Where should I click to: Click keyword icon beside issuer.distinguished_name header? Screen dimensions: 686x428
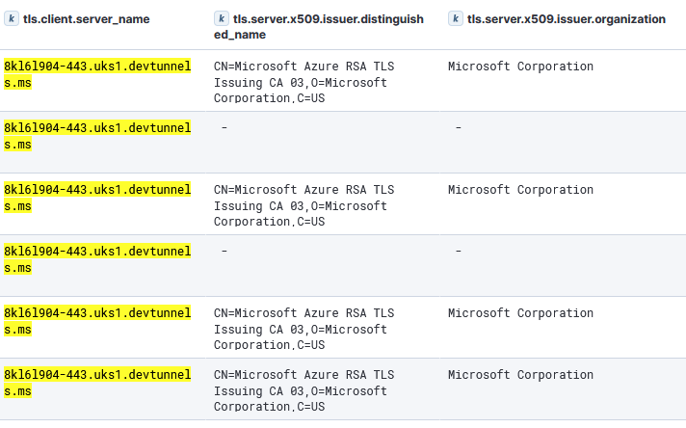222,19
